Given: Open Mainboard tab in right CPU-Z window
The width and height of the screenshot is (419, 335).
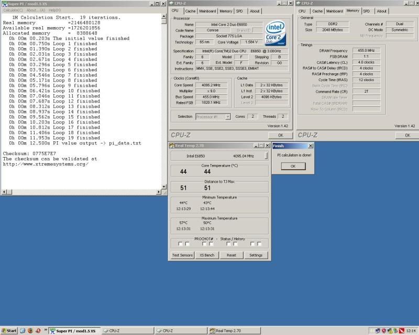Looking at the screenshot, I should click(335, 11).
